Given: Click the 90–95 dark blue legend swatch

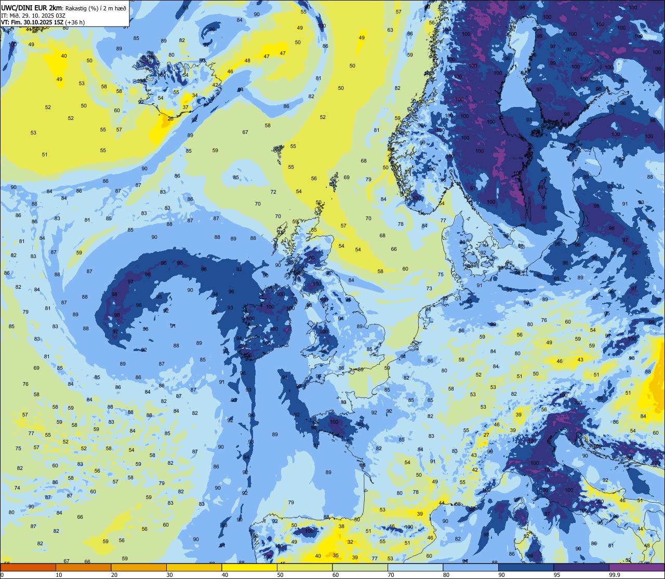Looking at the screenshot, I should click(526, 568).
